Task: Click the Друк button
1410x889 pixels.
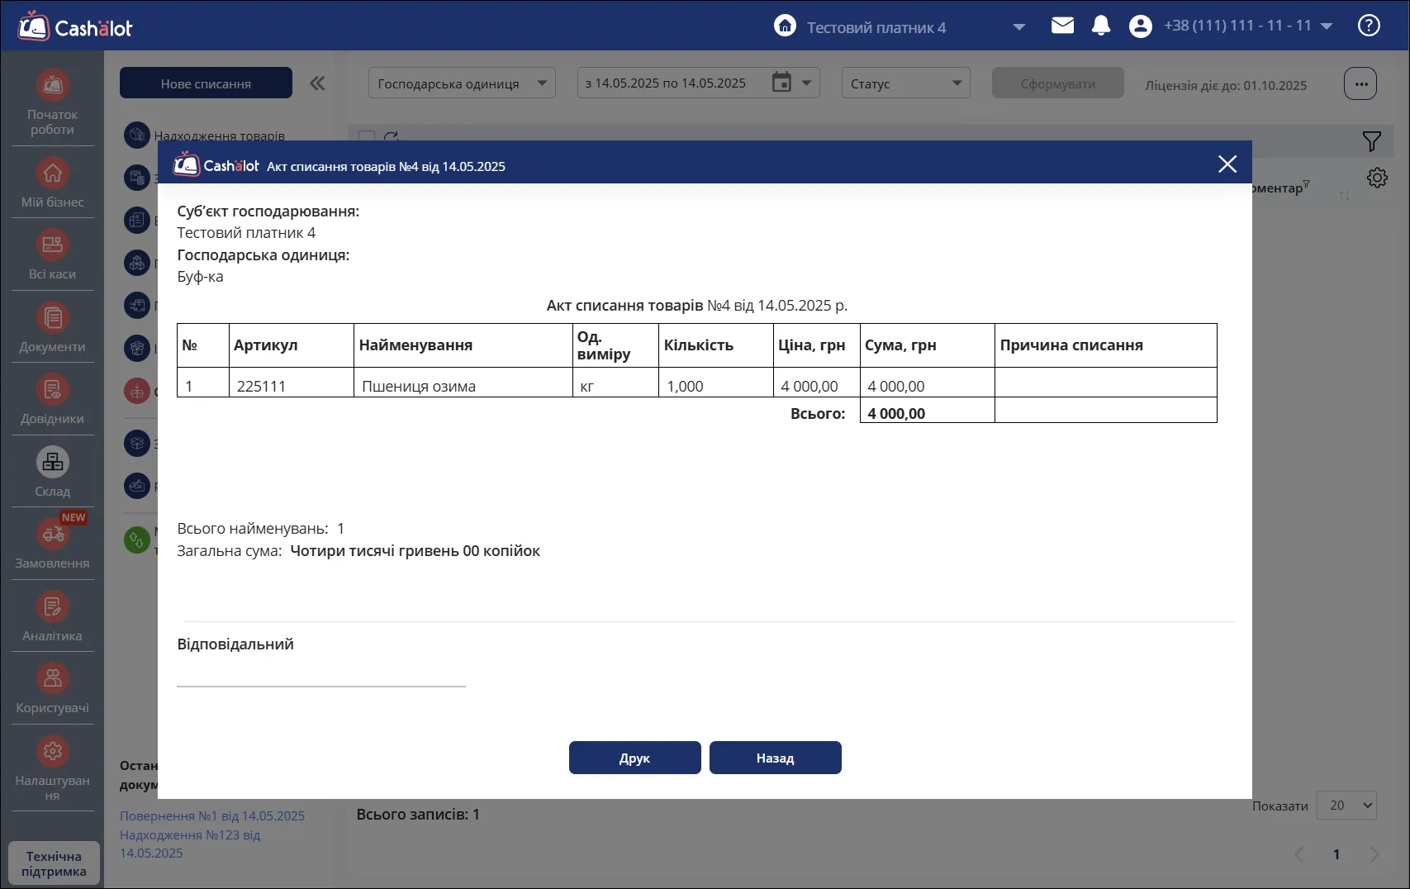Action: (x=634, y=758)
